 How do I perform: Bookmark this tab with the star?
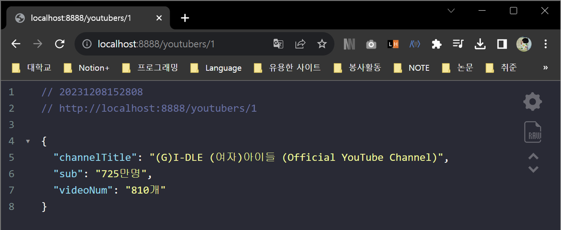(x=322, y=44)
